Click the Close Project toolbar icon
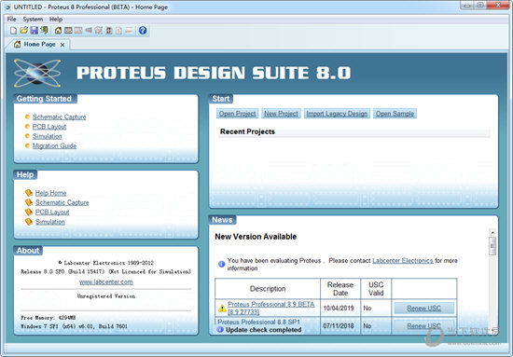 point(44,31)
